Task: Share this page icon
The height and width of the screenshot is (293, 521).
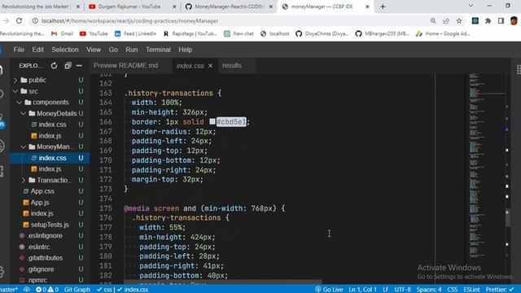Action: pyautogui.click(x=446, y=21)
